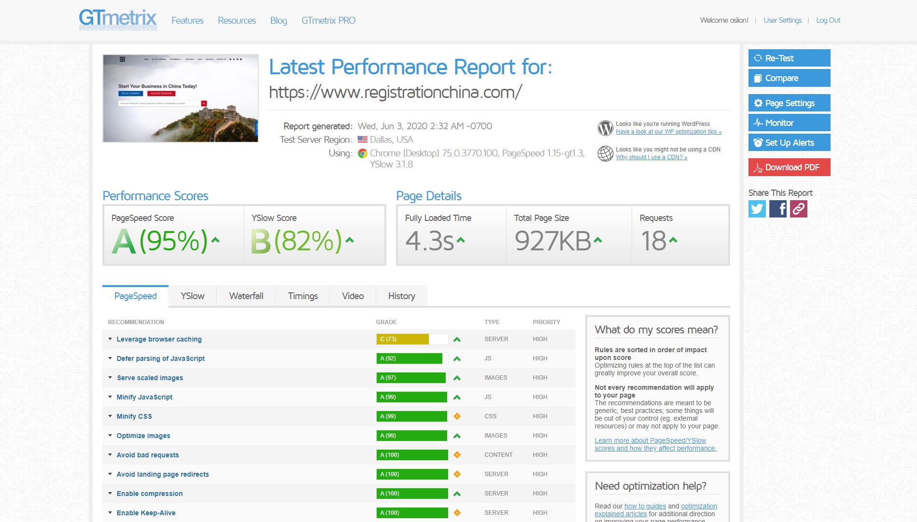The height and width of the screenshot is (522, 917).
Task: Click YSlow Score up arrow indicator
Action: (350, 240)
